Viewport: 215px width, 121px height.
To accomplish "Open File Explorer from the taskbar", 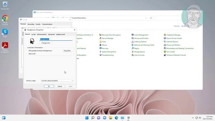I will (111, 118).
